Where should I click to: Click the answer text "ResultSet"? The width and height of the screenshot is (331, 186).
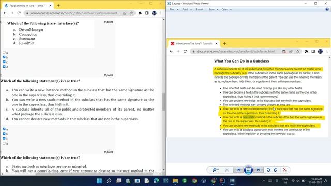[x=26, y=43]
